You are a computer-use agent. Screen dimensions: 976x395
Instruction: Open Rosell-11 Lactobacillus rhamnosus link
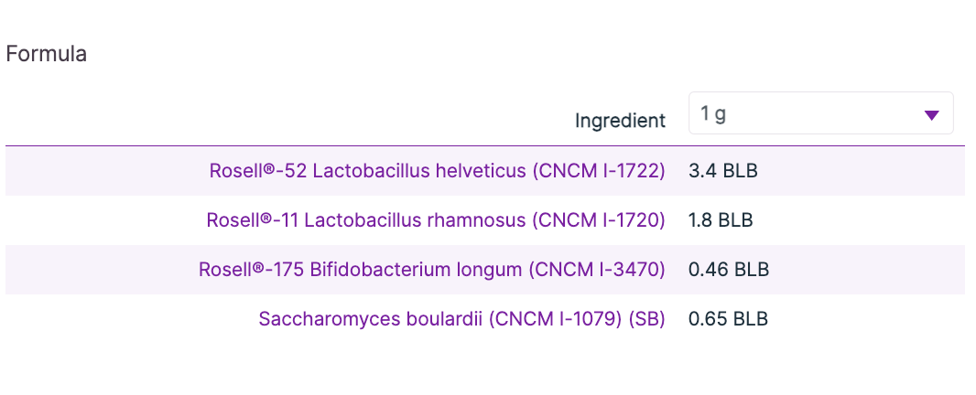pos(436,220)
